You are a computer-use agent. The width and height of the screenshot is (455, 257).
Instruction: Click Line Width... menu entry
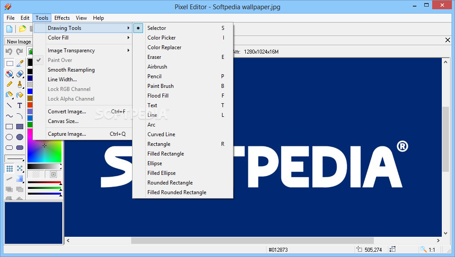[x=82, y=80]
